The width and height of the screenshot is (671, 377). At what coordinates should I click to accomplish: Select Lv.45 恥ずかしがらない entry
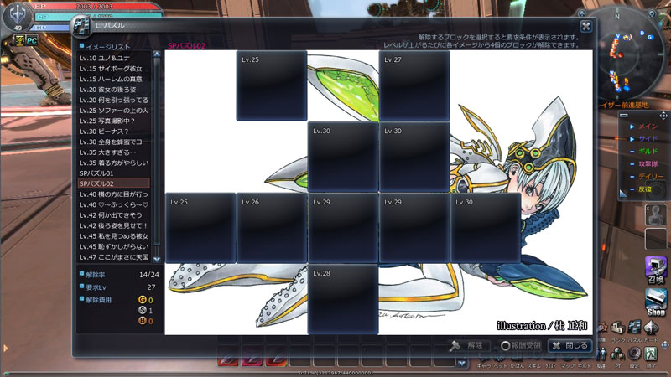click(114, 246)
